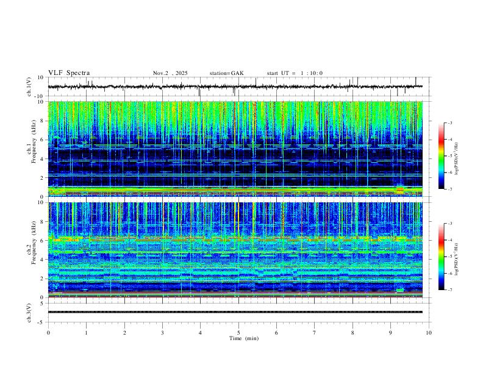Click the '-4' label on the lower colorbar

click(x=449, y=240)
